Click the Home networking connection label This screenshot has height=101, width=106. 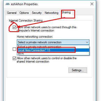tap(35, 37)
